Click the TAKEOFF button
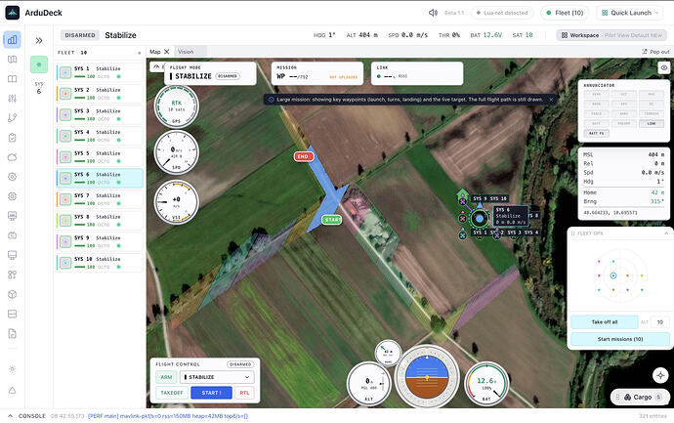The height and width of the screenshot is (423, 674). pyautogui.click(x=172, y=393)
